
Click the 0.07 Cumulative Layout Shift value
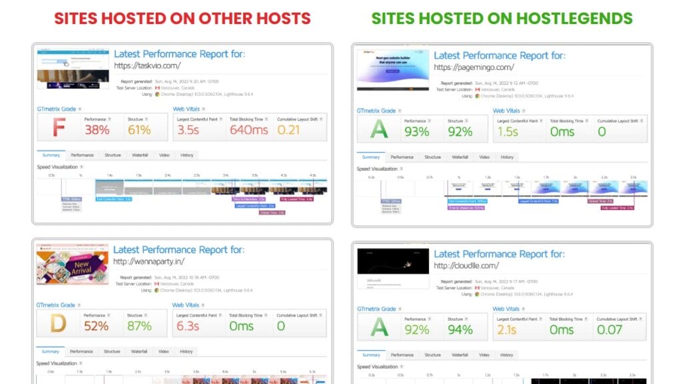(x=609, y=329)
